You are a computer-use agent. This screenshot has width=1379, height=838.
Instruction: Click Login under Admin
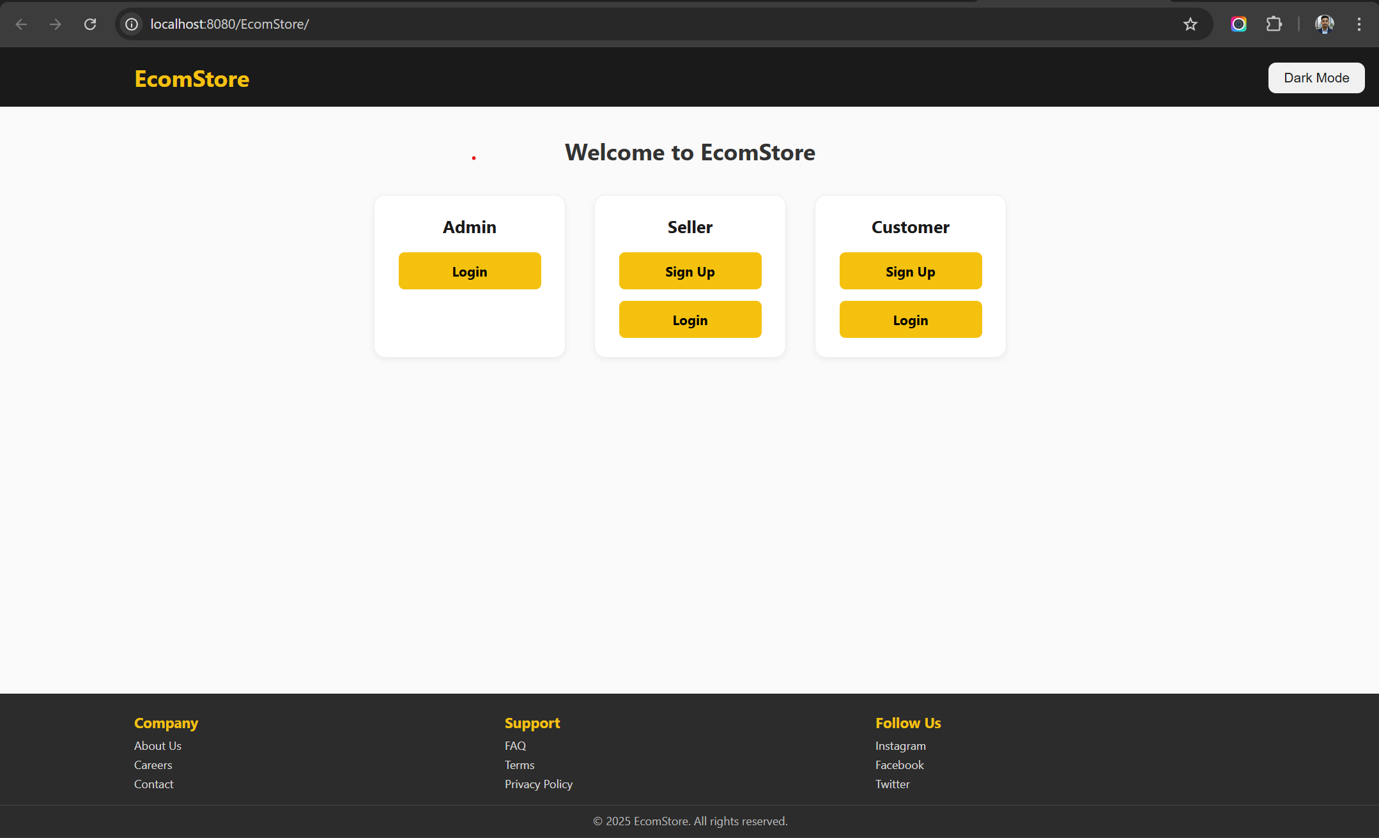coord(469,271)
